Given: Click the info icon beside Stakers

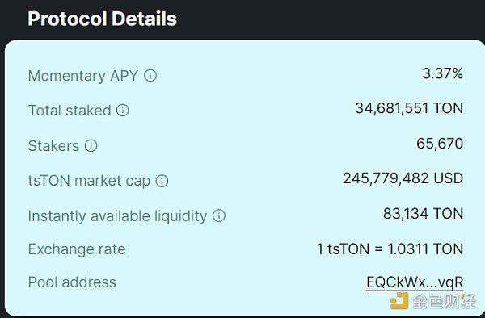Looking at the screenshot, I should [91, 145].
